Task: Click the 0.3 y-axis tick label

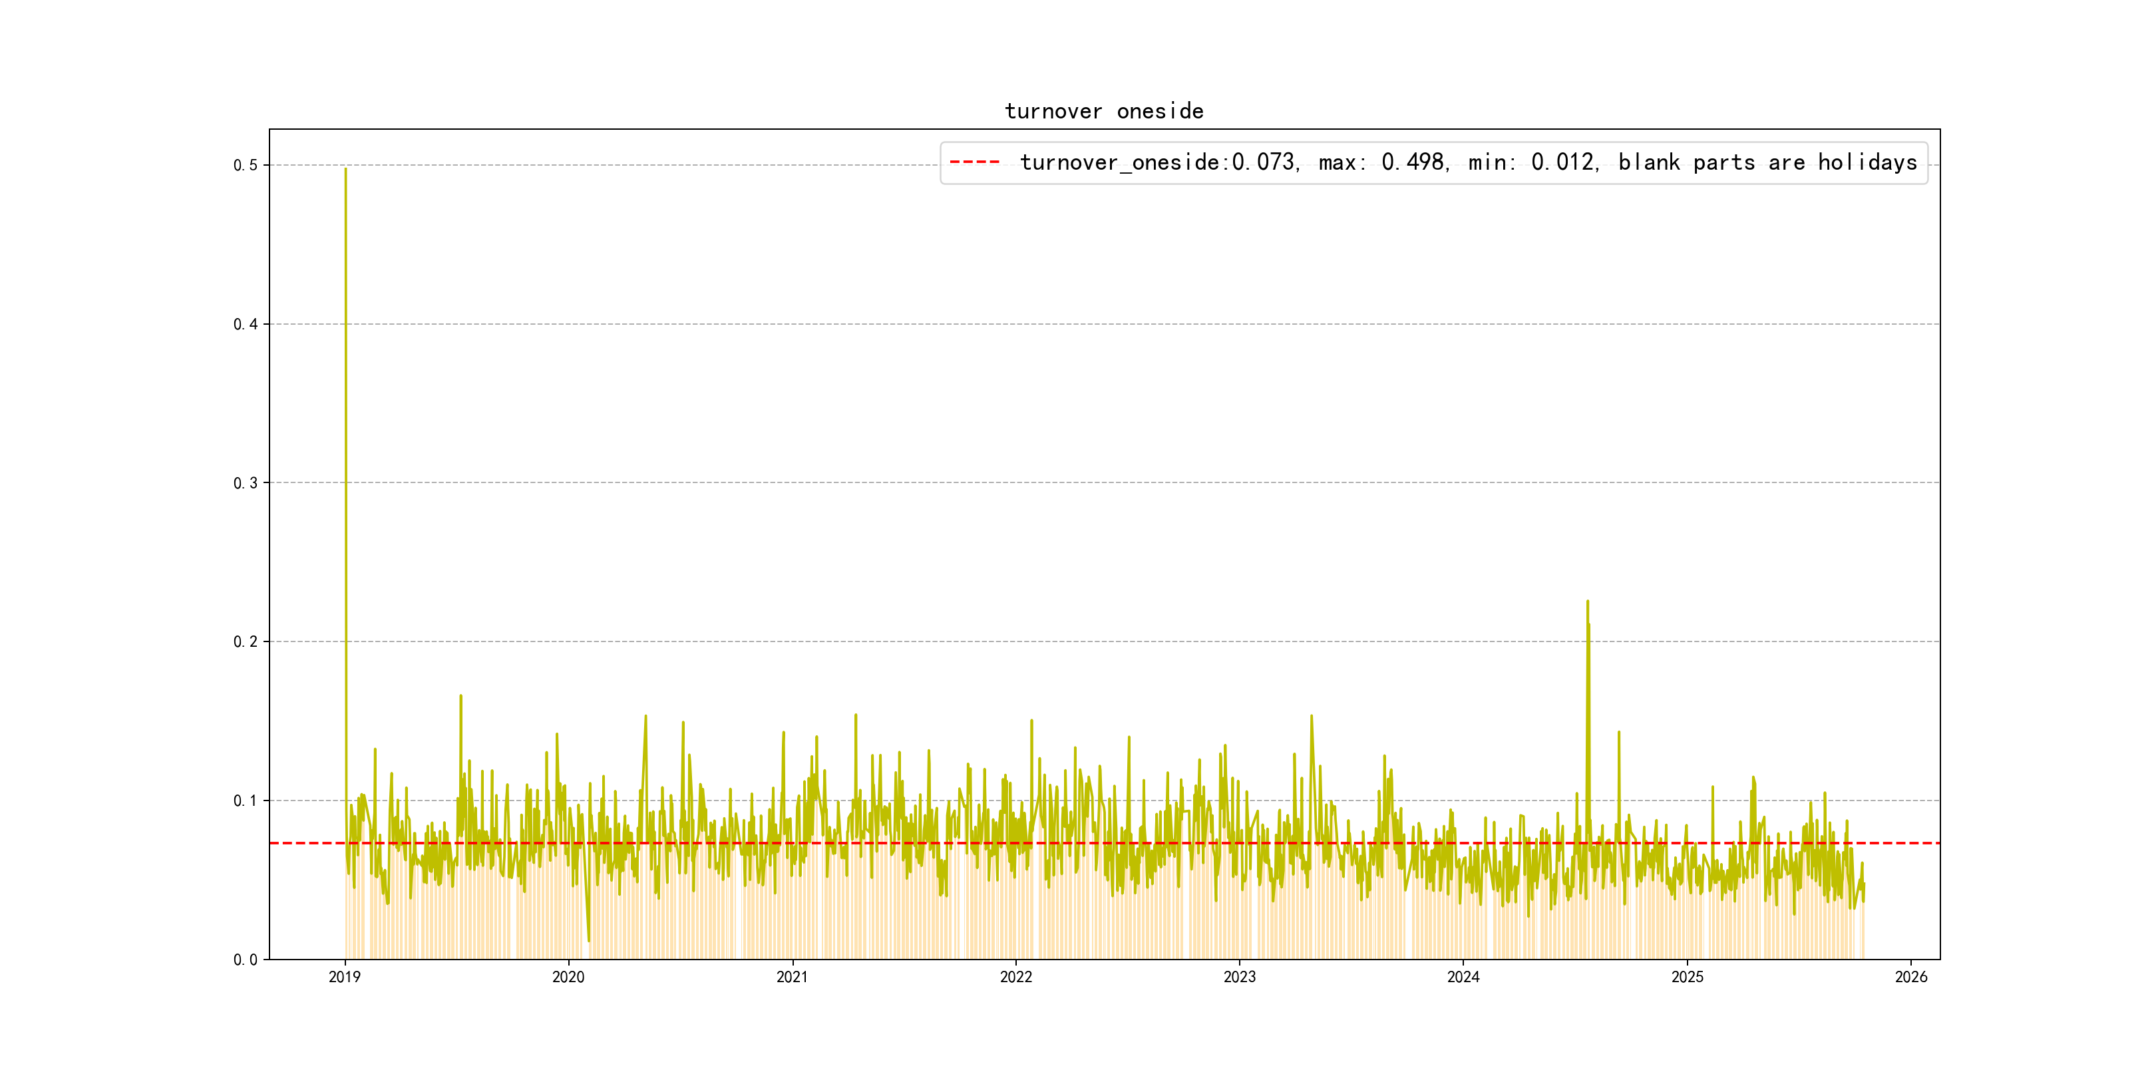Action: (x=246, y=483)
